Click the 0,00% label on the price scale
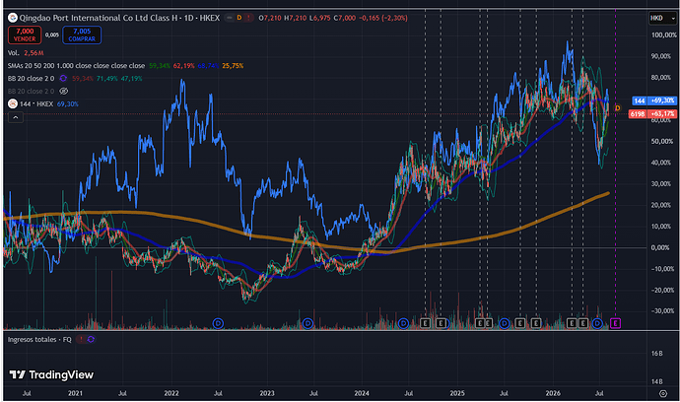The width and height of the screenshot is (680, 402). (662, 247)
